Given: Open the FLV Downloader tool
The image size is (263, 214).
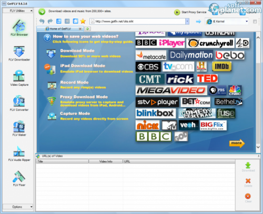Looking at the screenshot, I should [x=19, y=54].
